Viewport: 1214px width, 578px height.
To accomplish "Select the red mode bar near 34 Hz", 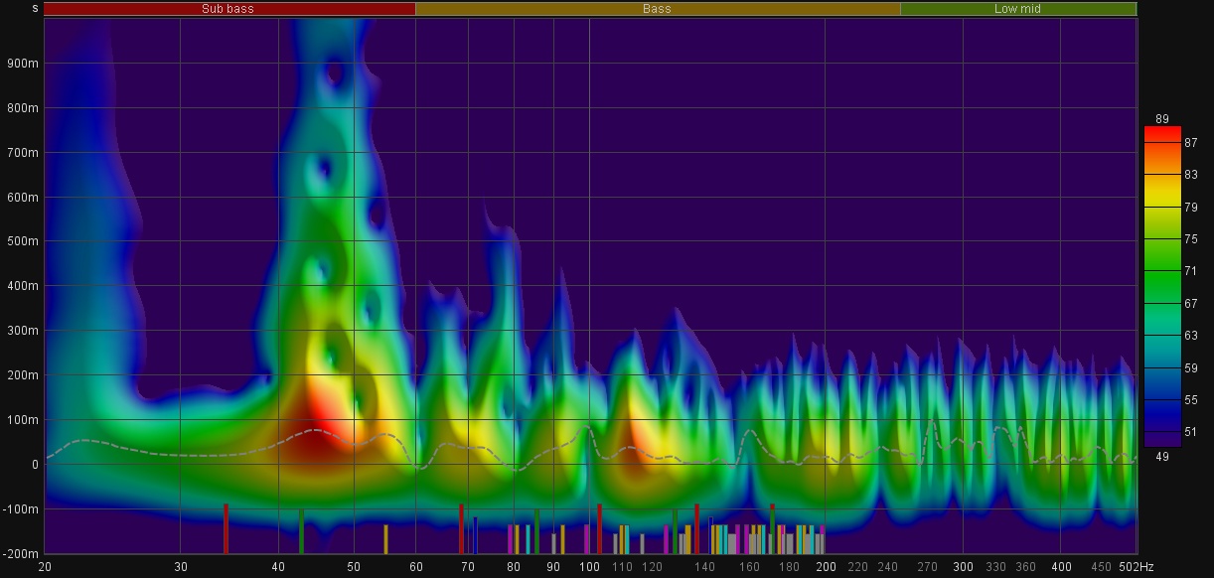I will 227,528.
